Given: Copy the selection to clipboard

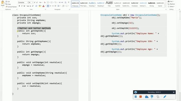Looking at the screenshot, I should pyautogui.click(x=8, y=4).
